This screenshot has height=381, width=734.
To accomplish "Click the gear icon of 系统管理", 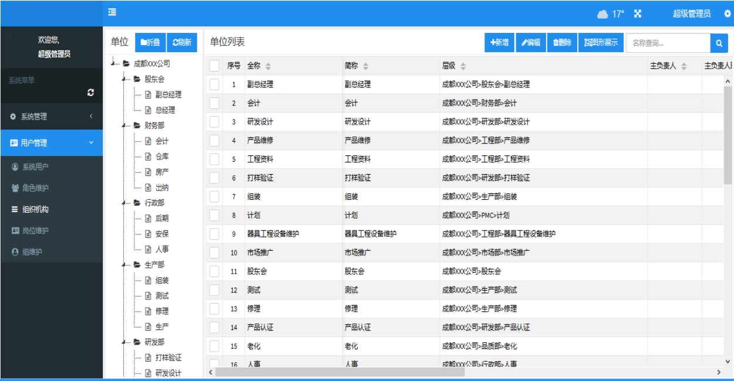I will [14, 117].
